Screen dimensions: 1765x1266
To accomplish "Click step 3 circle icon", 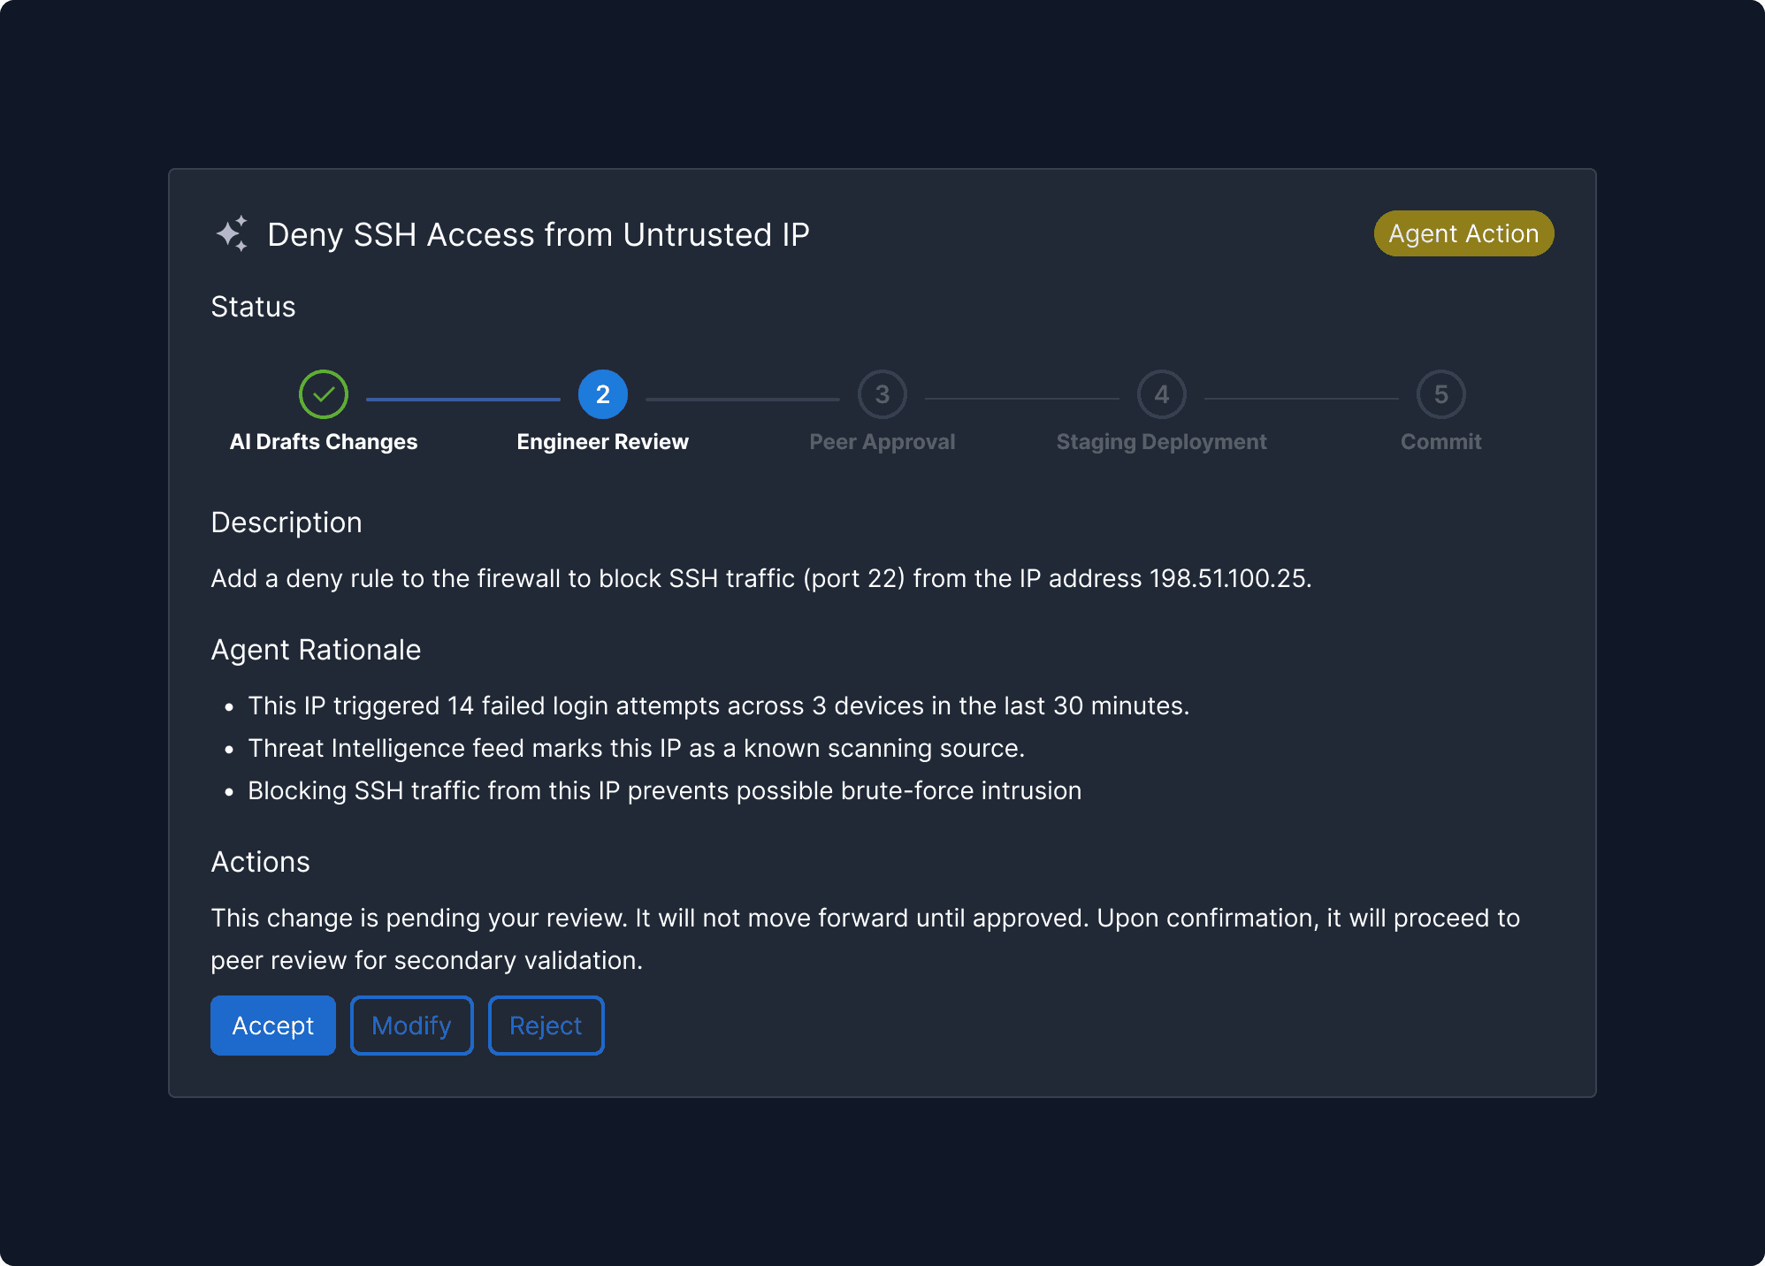I will 882,394.
